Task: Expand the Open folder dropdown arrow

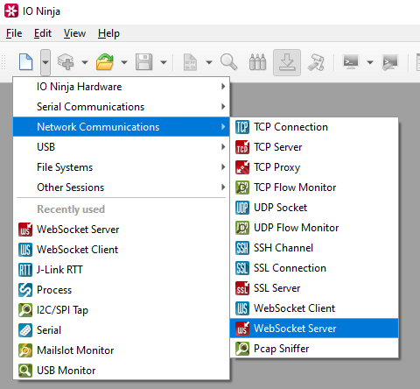Action: point(124,62)
